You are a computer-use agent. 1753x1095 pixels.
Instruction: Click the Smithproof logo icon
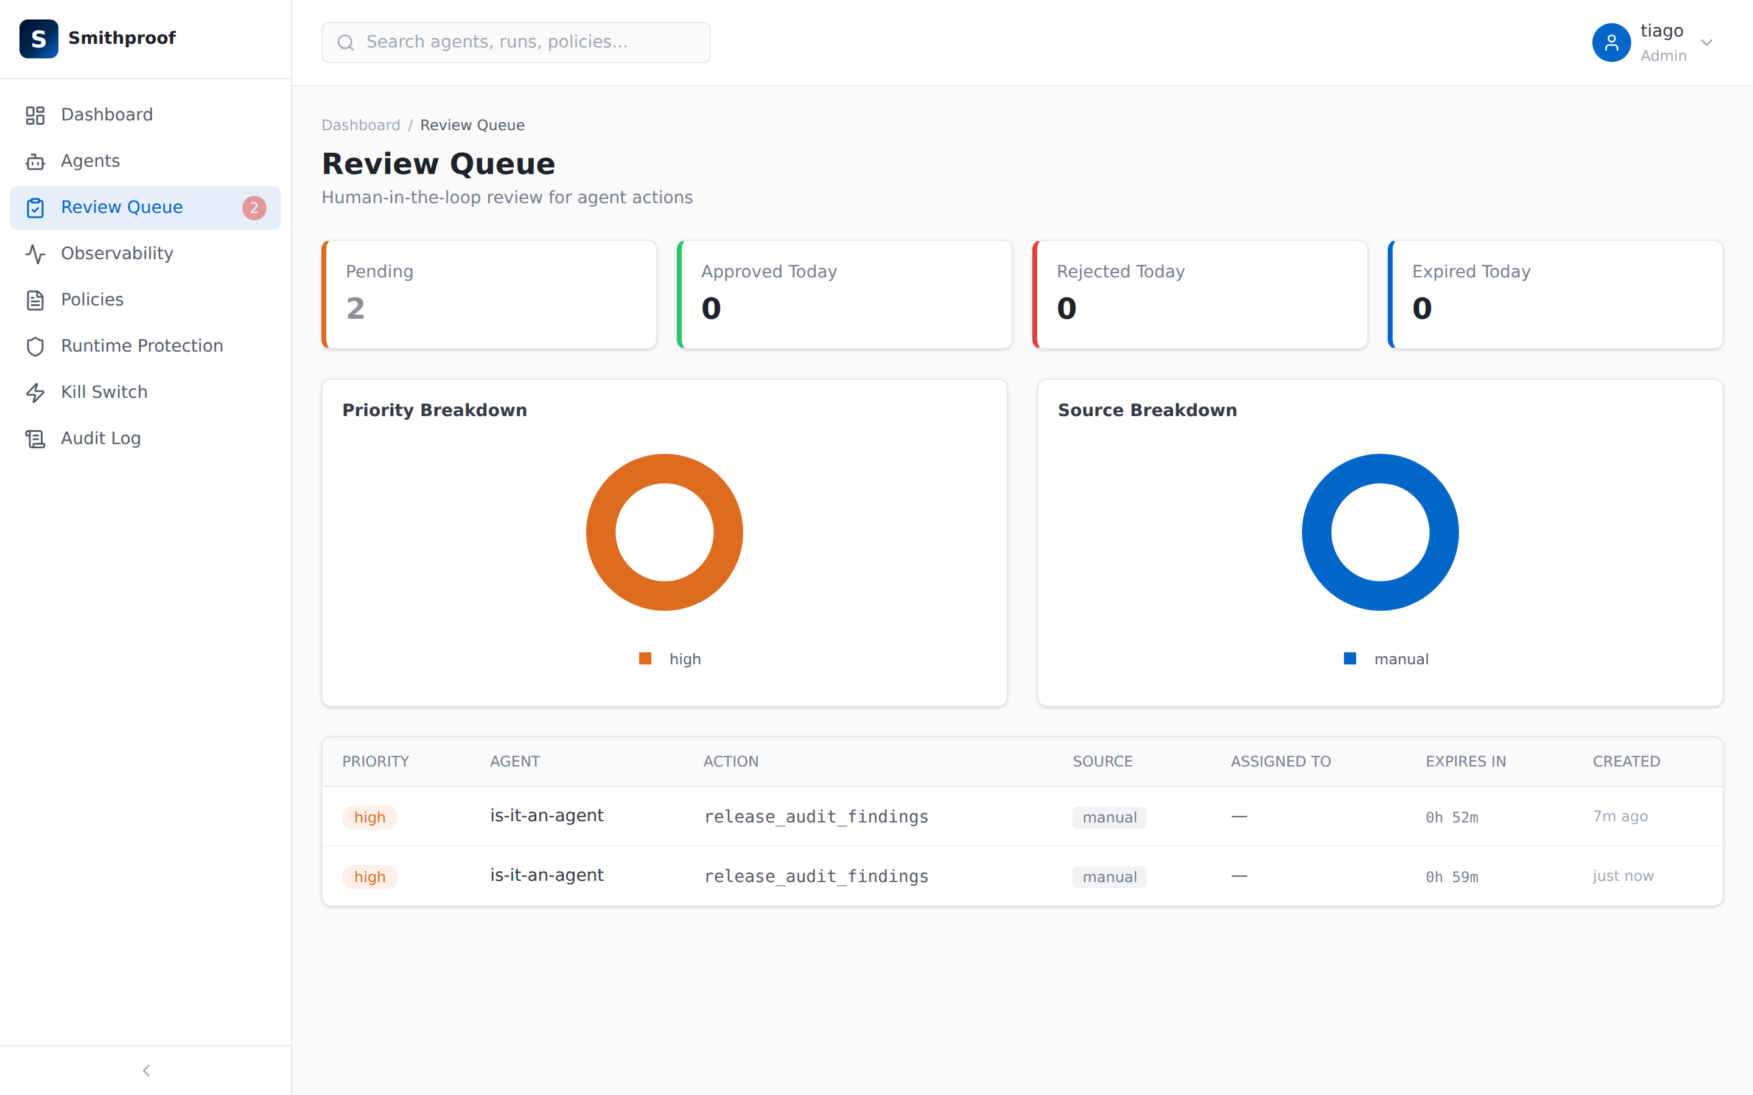38,38
